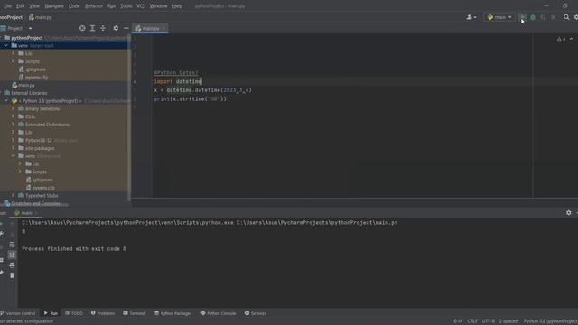Expand all nodes in the Project panel

(92, 28)
